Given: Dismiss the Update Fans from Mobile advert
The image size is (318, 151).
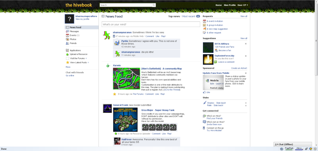Looking at the screenshot, I should tap(246, 73).
